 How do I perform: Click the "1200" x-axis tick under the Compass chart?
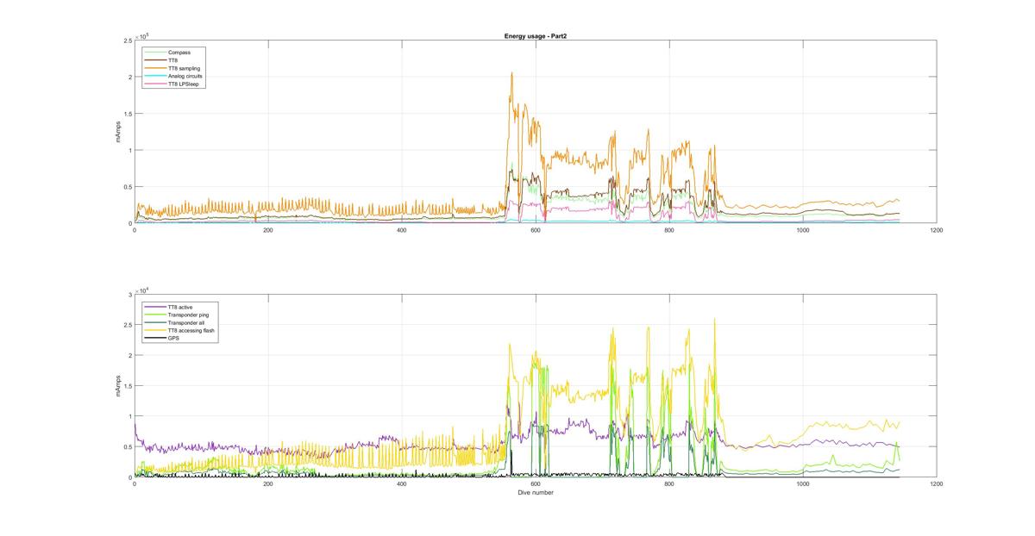click(x=937, y=230)
